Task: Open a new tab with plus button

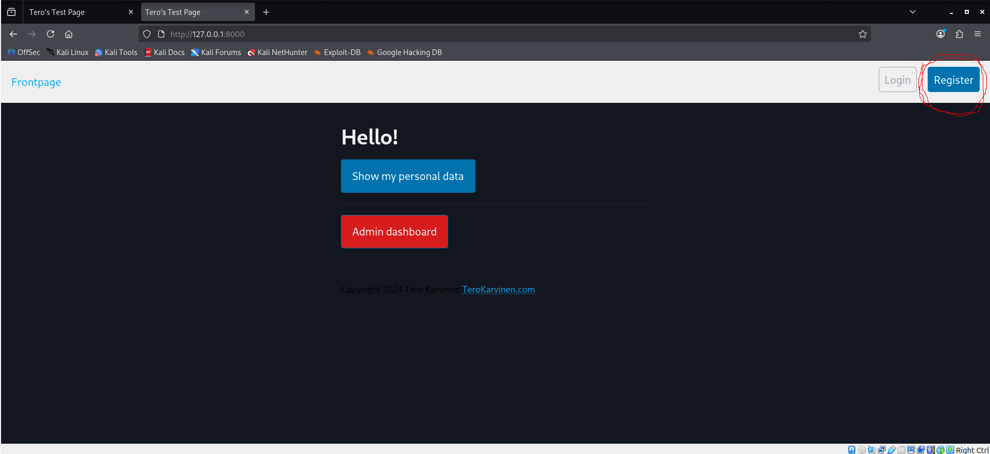Action: click(266, 12)
